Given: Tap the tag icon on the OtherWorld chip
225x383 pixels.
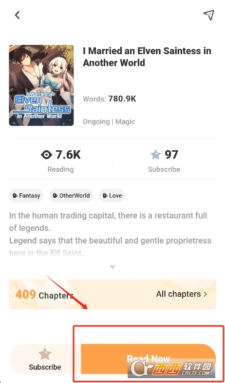Looking at the screenshot, I should [56, 196].
